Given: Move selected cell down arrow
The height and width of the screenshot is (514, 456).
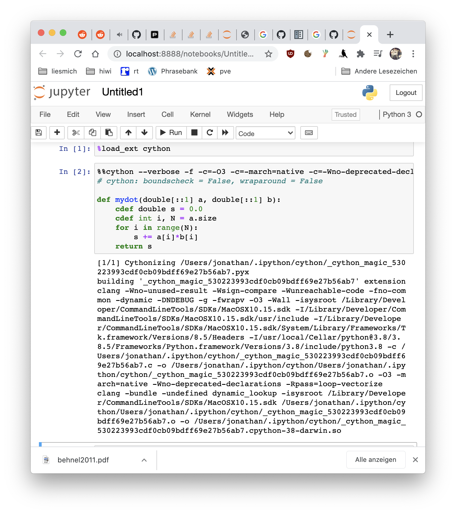Looking at the screenshot, I should point(144,133).
